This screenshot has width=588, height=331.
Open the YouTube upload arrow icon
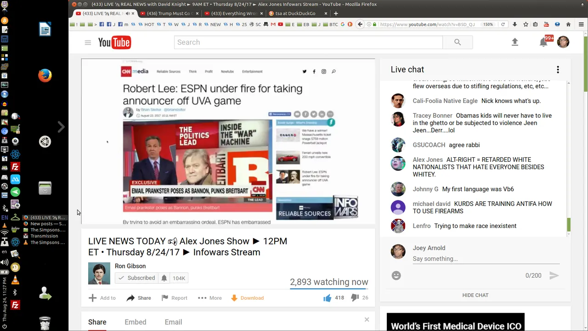pyautogui.click(x=515, y=42)
